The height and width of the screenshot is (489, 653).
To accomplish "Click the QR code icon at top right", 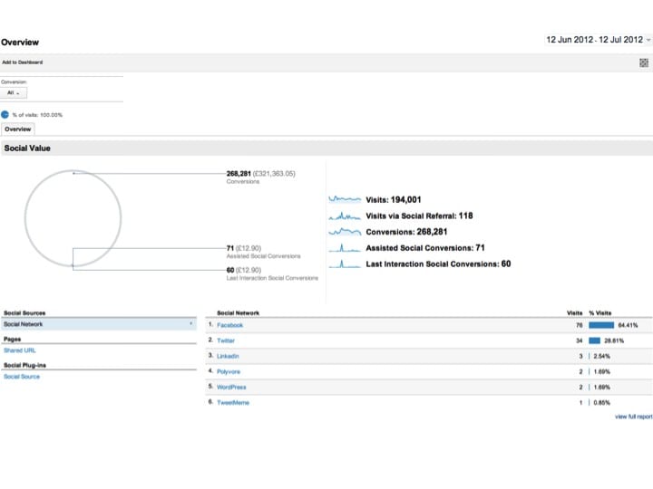I will point(643,62).
